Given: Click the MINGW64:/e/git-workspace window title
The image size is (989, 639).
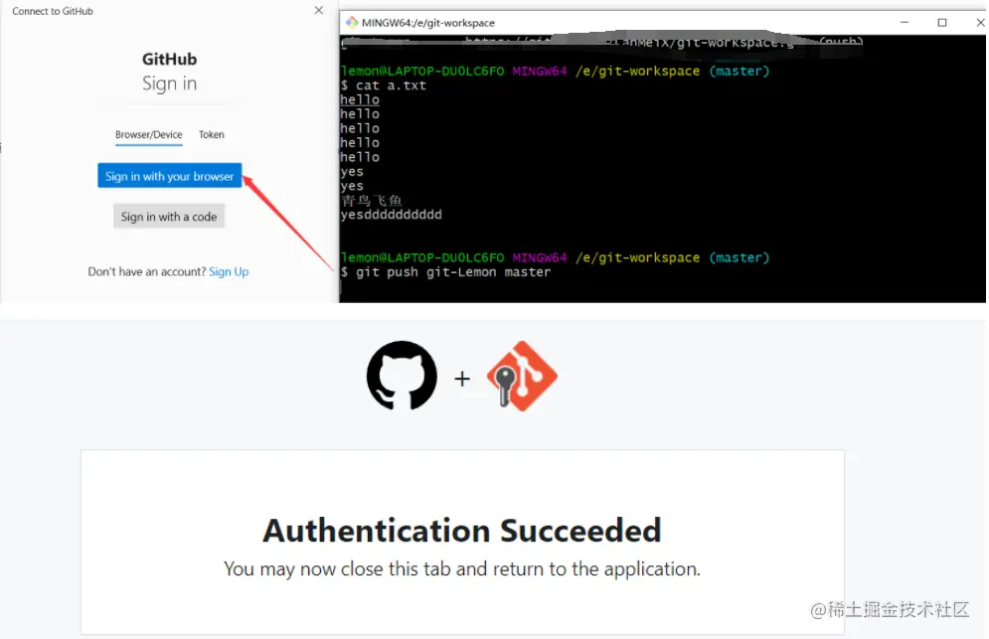Looking at the screenshot, I should point(427,23).
